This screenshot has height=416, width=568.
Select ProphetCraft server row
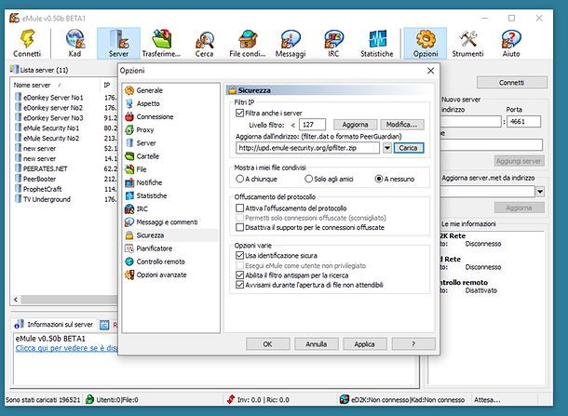43,189
